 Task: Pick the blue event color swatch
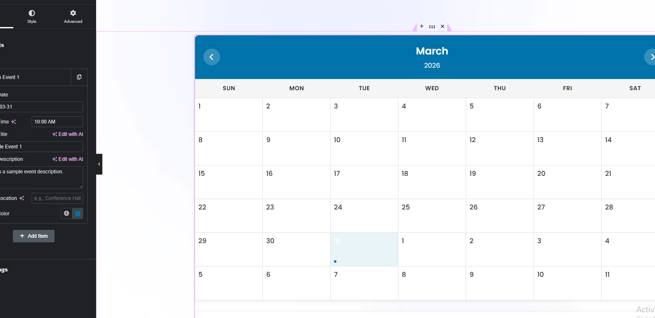click(x=78, y=213)
